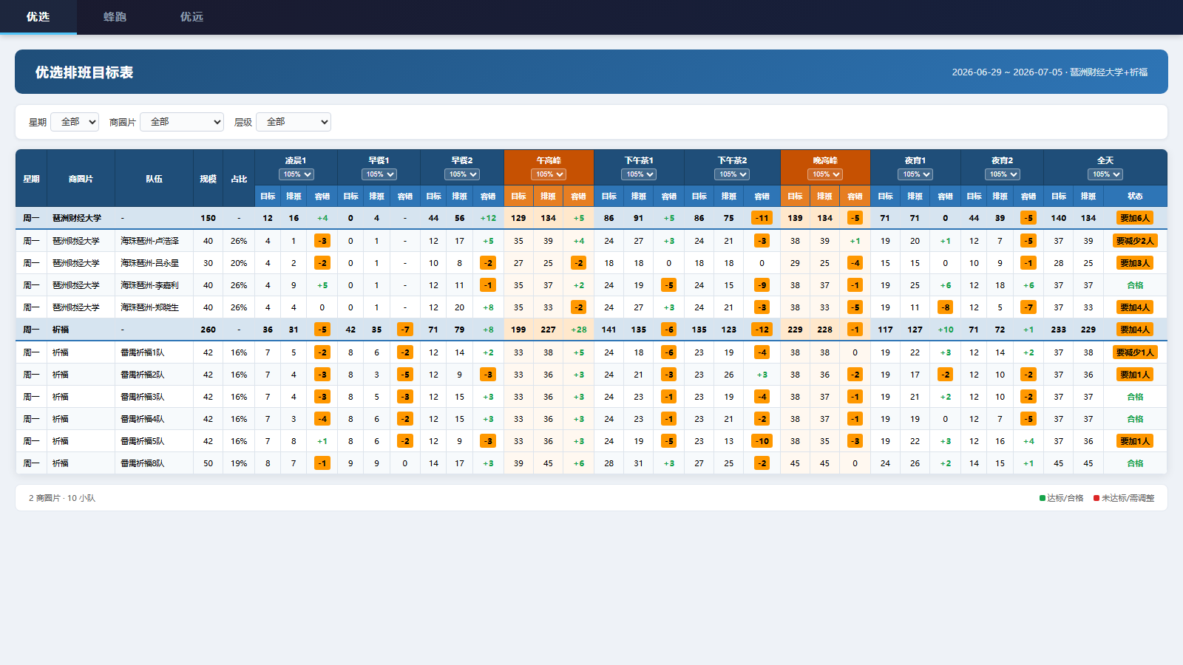The height and width of the screenshot is (665, 1183).
Task: Select team row 海珠琶洲-郑晓生
Action: [591, 307]
